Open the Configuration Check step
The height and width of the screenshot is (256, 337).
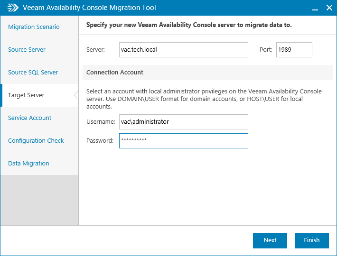36,141
